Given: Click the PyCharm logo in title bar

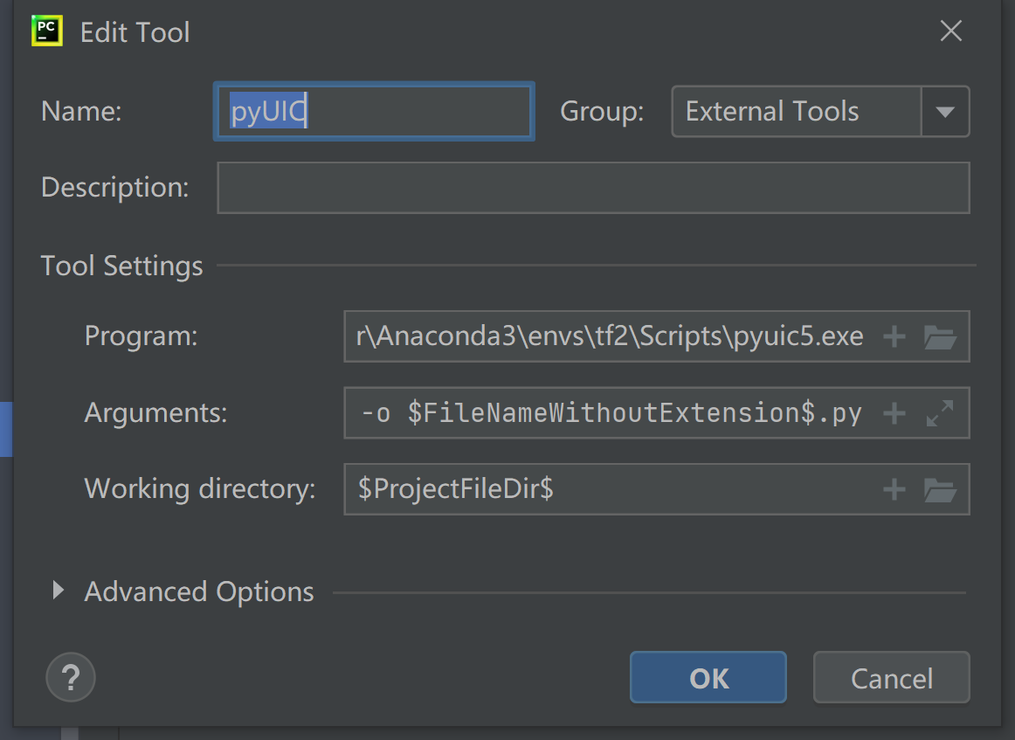Looking at the screenshot, I should pyautogui.click(x=46, y=31).
